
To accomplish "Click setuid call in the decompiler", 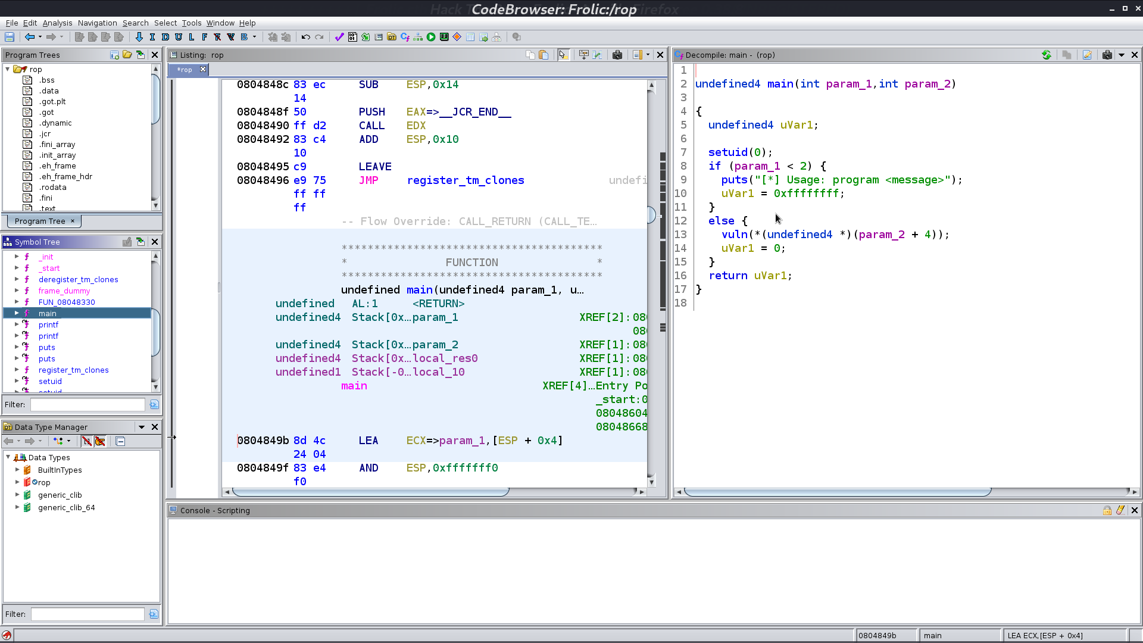I will click(x=727, y=152).
